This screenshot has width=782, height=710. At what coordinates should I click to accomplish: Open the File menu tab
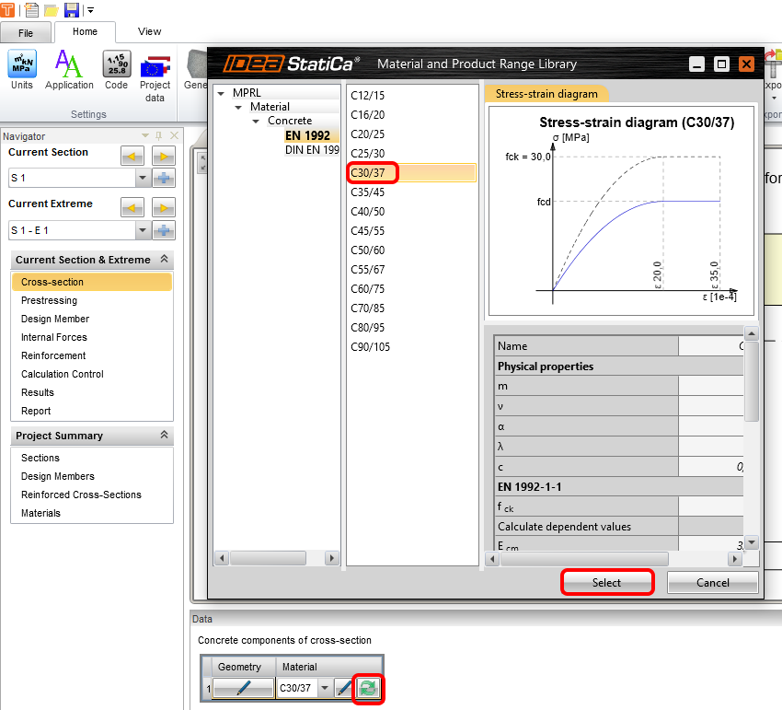coord(26,32)
